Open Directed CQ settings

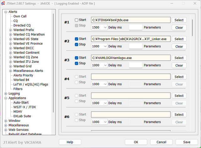point(22,25)
